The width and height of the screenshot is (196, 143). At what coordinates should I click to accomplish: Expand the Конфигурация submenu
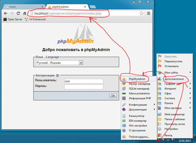139,105
